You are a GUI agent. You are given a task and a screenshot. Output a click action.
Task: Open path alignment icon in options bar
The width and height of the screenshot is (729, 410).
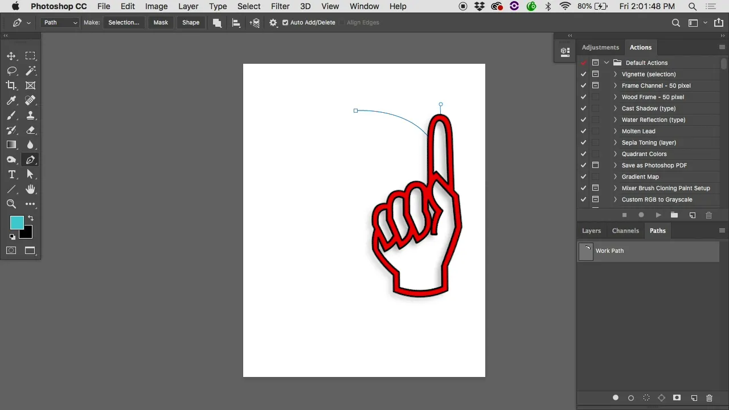click(236, 23)
